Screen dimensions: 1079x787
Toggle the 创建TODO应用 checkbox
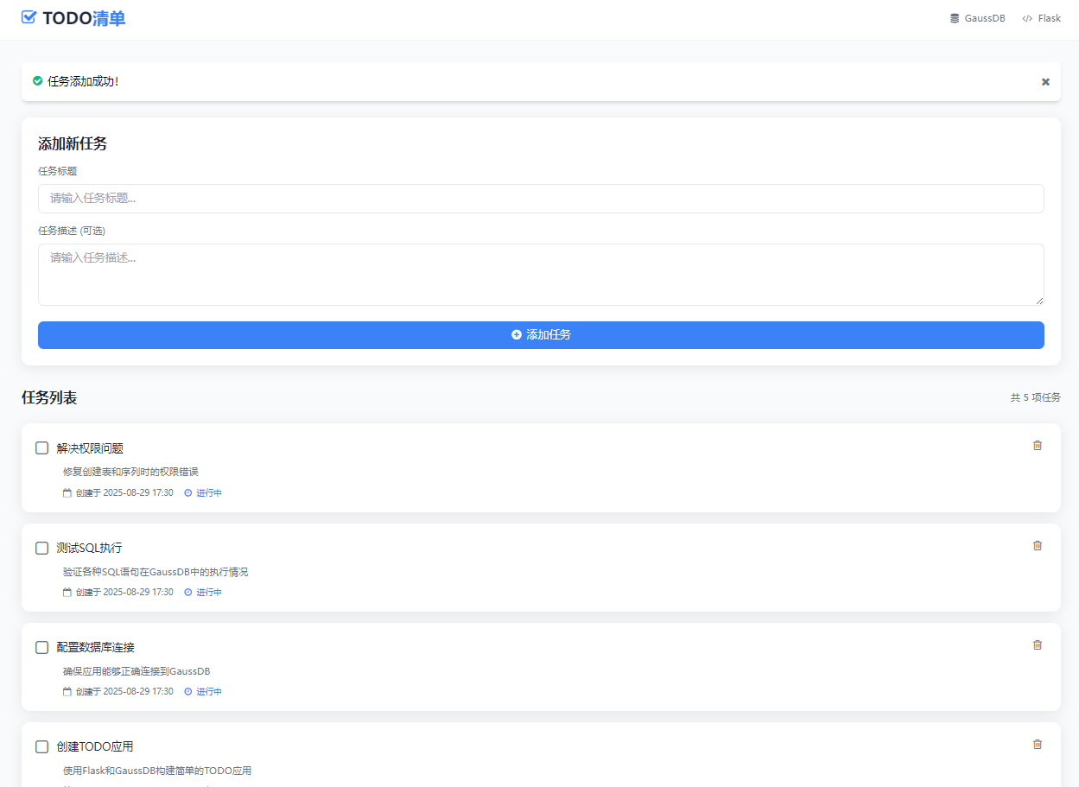(41, 746)
